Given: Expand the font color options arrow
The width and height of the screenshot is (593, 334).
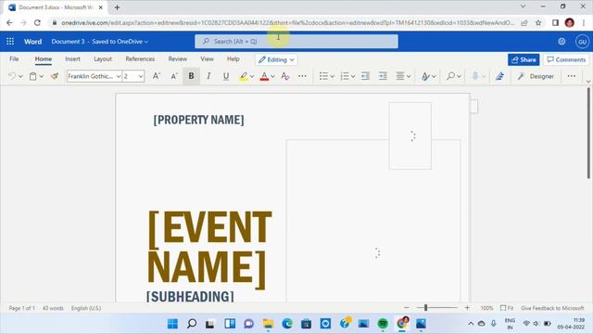Looking at the screenshot, I should pos(272,76).
